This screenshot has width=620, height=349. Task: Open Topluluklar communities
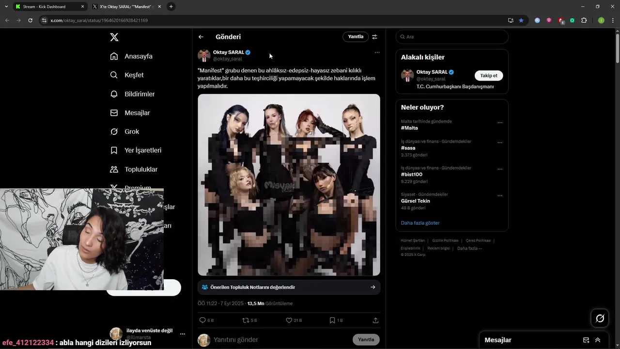tap(134, 169)
